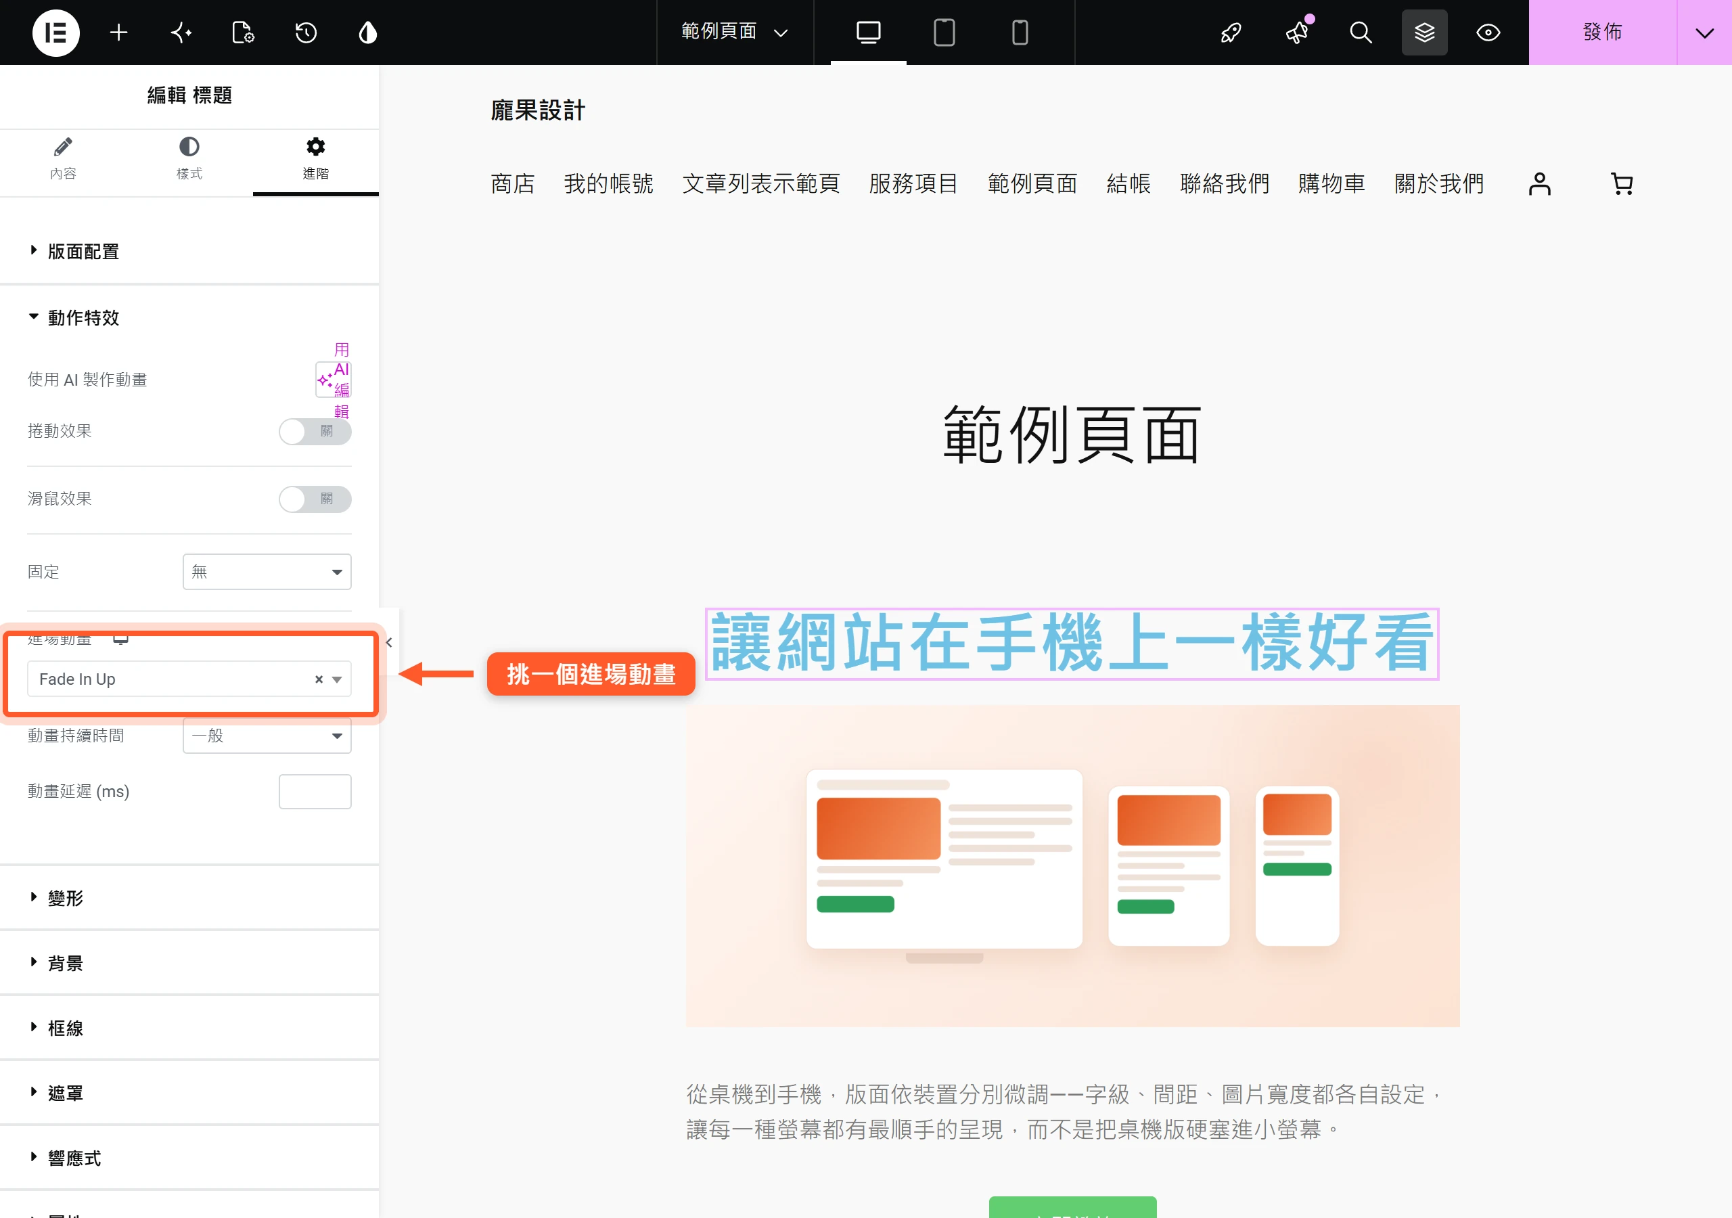
Task: Open 服務項目 in site menu
Action: click(x=913, y=183)
